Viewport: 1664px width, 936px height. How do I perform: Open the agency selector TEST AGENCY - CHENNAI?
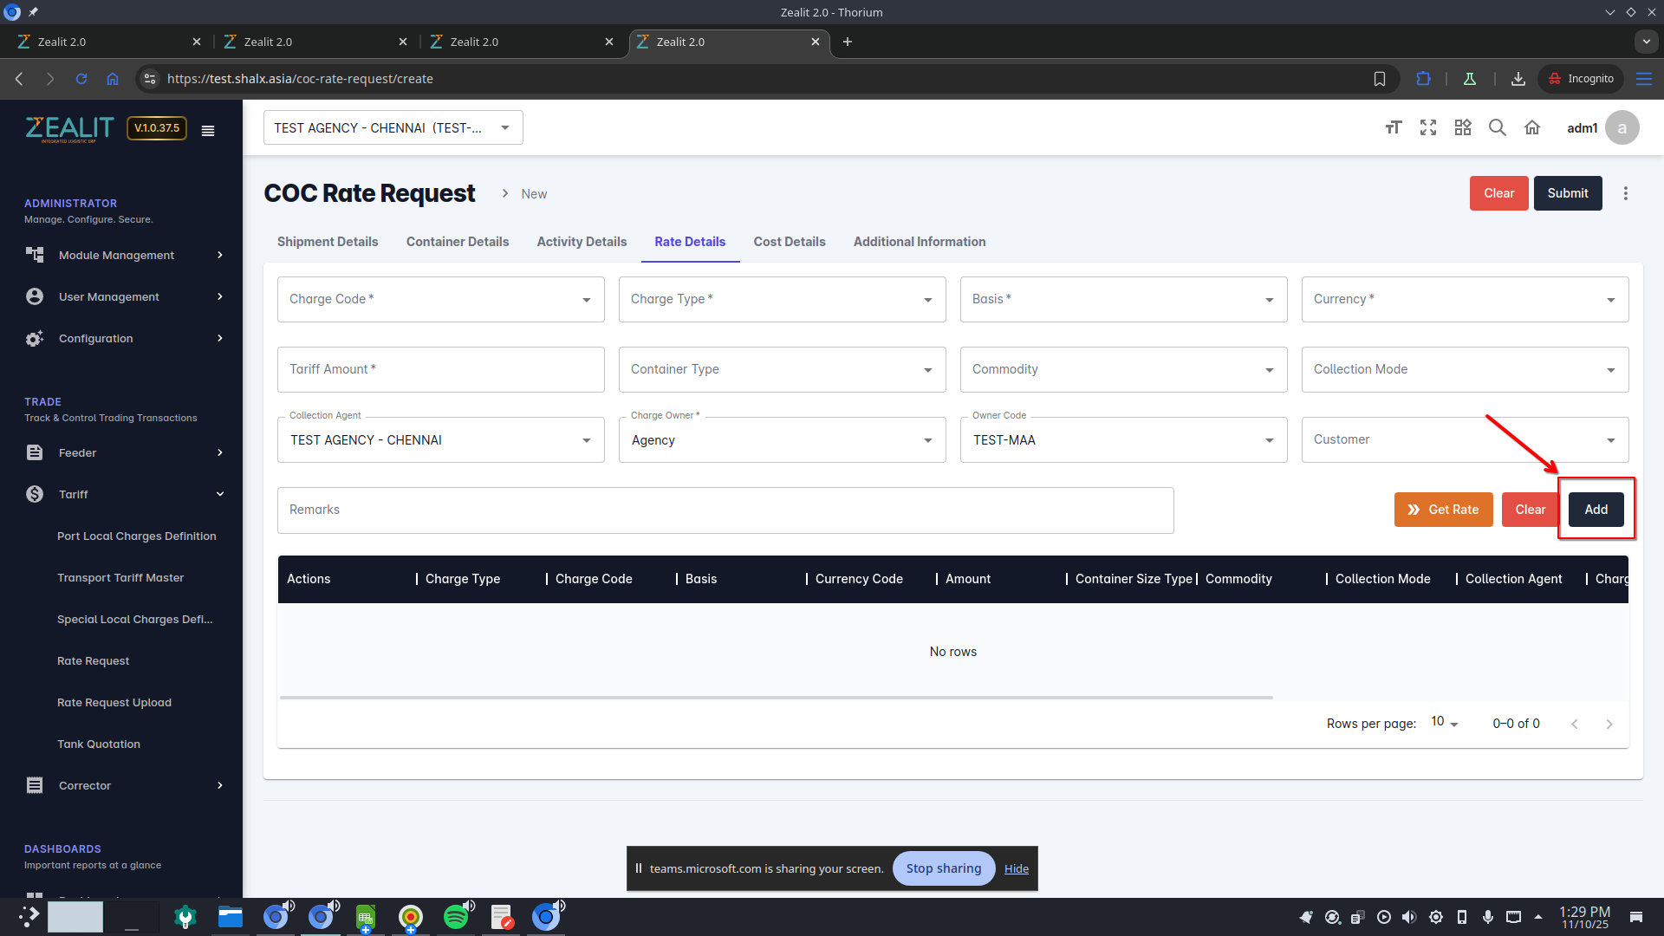[393, 128]
